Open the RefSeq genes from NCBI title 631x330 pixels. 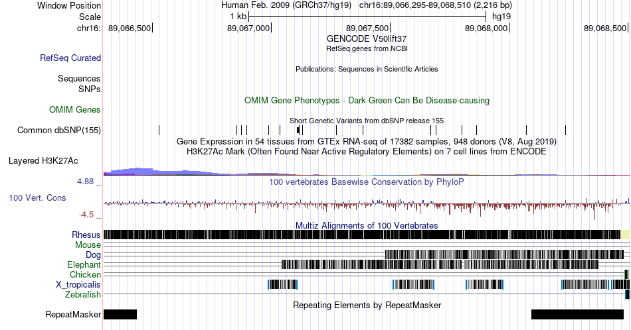[x=367, y=48]
